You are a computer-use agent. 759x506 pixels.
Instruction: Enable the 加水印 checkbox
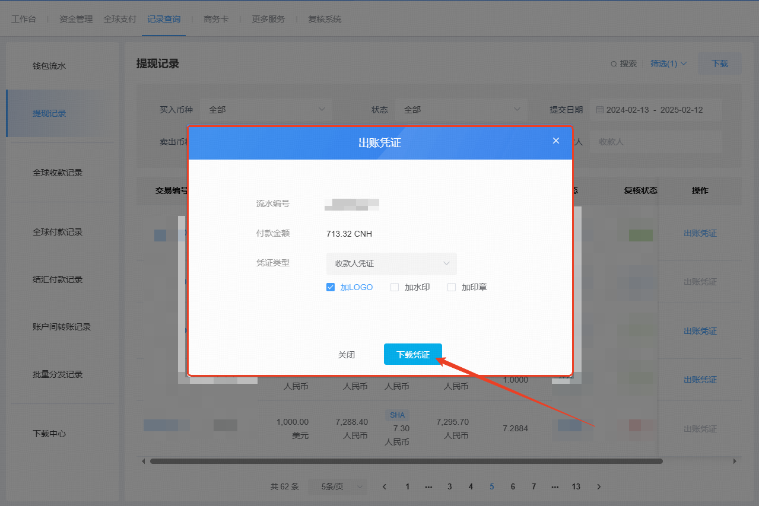(395, 287)
